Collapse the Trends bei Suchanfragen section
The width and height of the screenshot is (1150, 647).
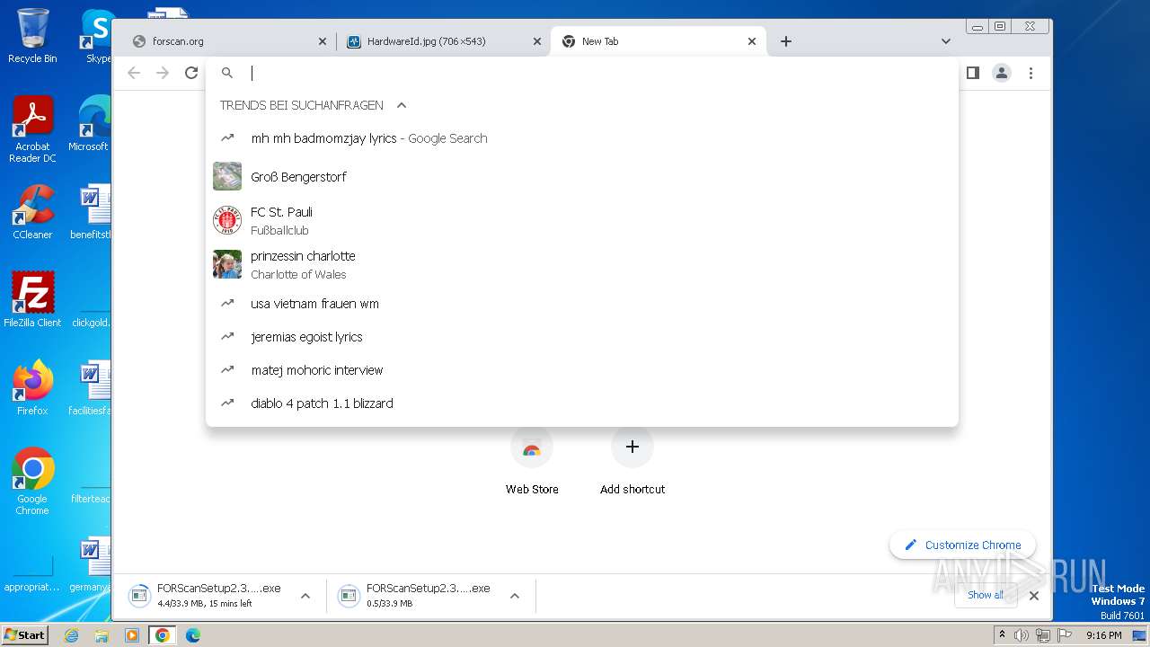click(x=402, y=105)
